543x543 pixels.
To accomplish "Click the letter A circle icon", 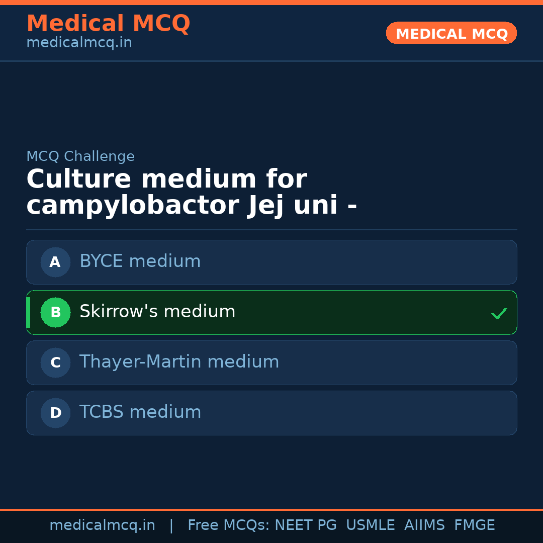I will tap(55, 262).
